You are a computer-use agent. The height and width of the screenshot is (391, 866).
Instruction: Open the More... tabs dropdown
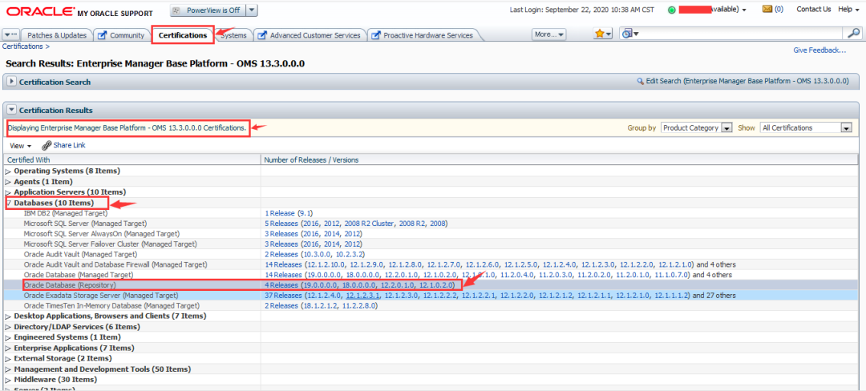(x=549, y=34)
